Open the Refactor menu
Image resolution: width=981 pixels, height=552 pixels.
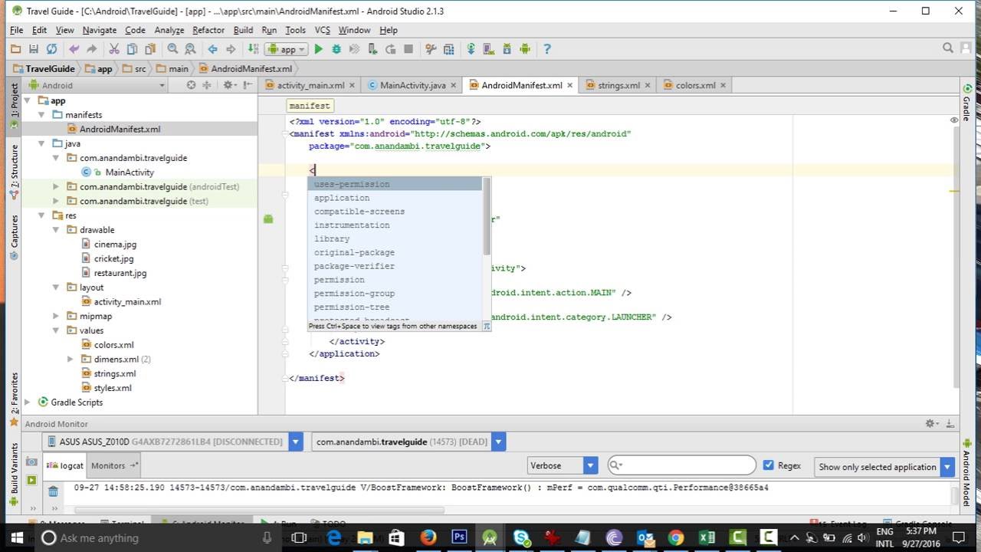[x=208, y=30]
